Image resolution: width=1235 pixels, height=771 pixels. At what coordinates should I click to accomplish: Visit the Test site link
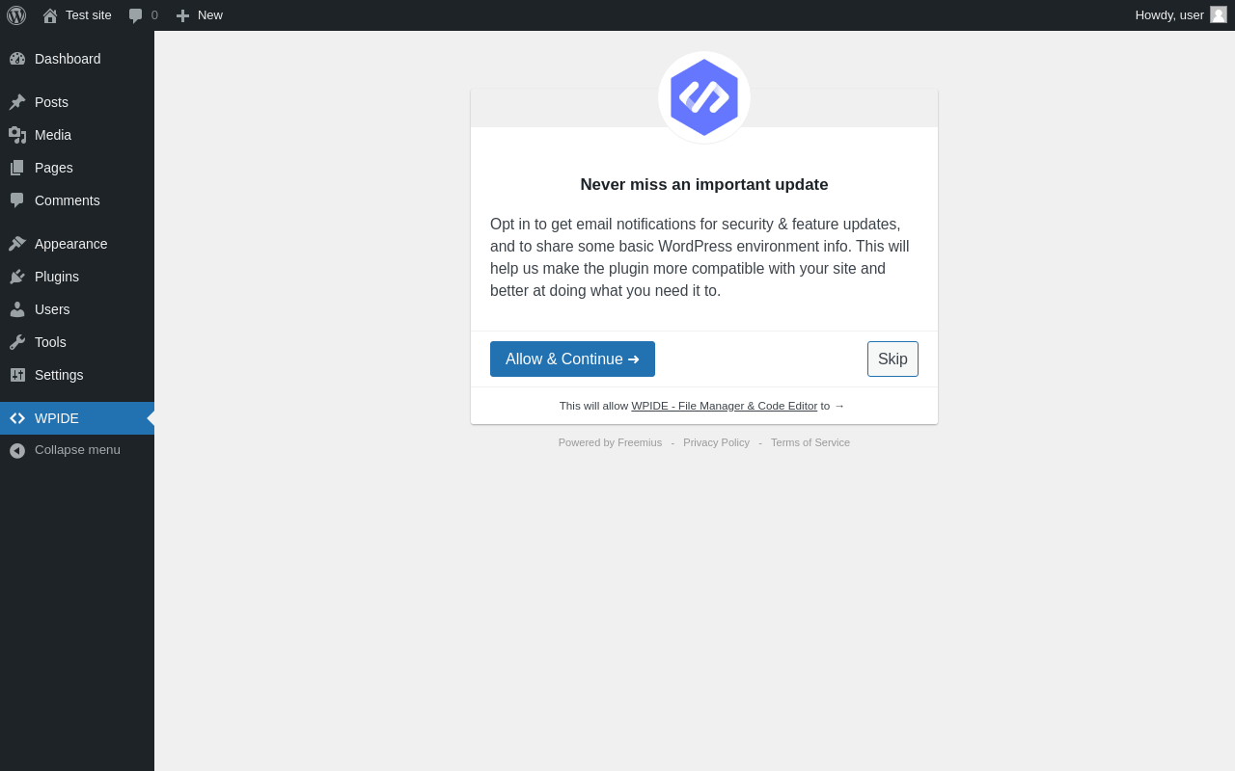77,15
